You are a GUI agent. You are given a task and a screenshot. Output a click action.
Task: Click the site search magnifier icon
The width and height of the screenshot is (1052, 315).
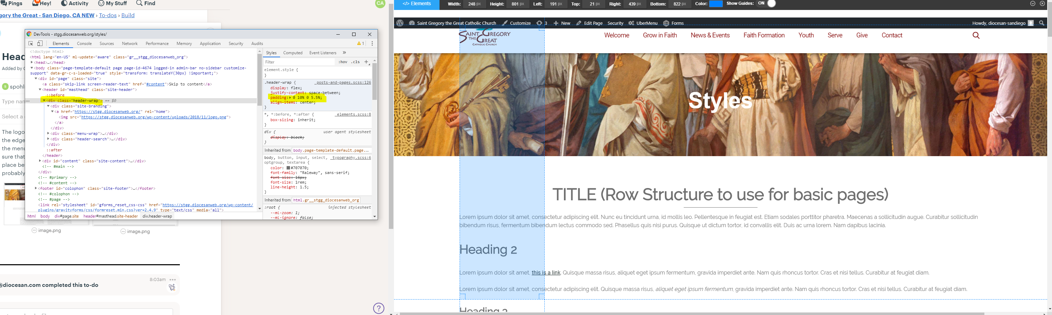(x=976, y=35)
